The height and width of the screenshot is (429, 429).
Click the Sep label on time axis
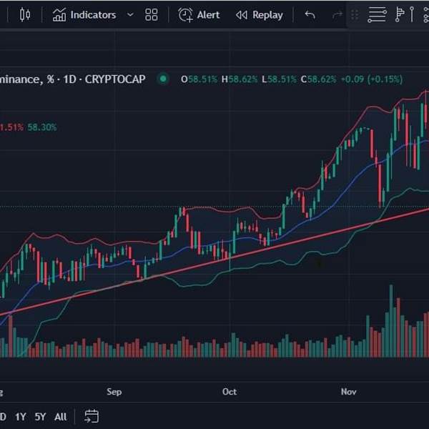pos(114,392)
